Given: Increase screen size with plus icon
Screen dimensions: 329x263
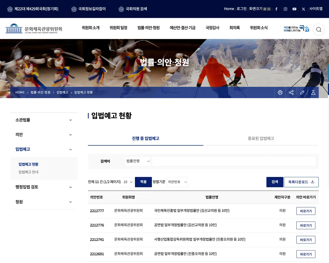Looking at the screenshot, I should coord(265,9).
